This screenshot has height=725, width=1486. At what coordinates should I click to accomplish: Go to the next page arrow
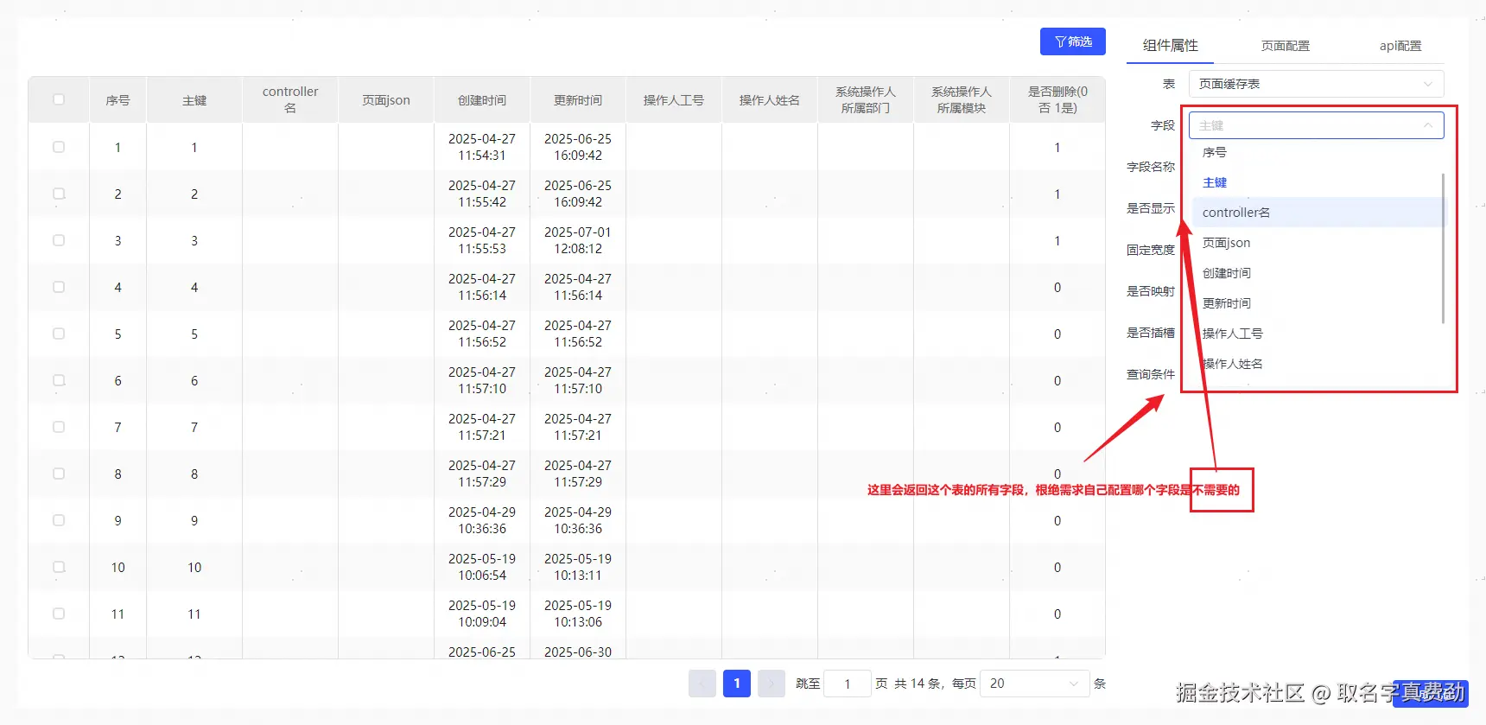click(771, 684)
